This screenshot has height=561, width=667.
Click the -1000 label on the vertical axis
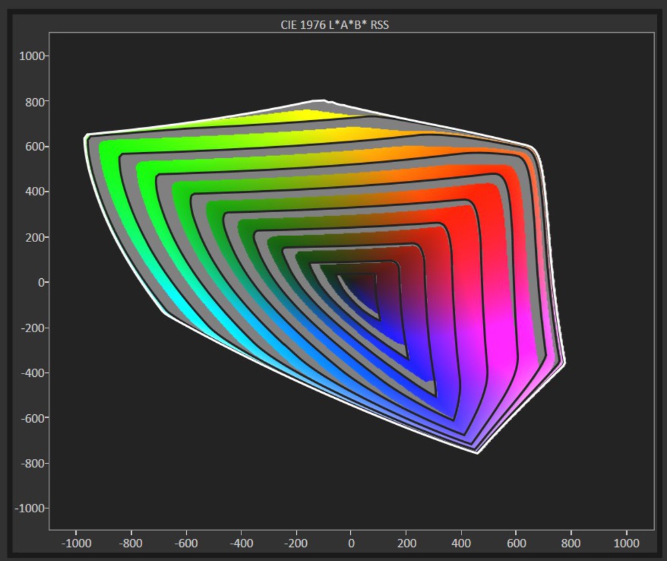(29, 508)
